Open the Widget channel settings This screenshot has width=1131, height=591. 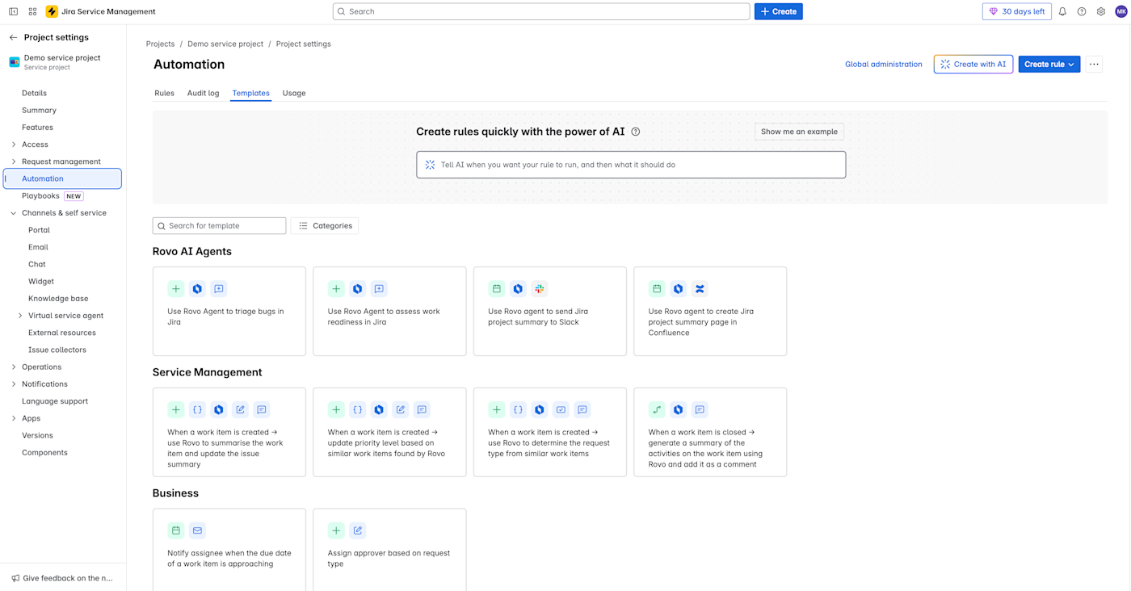pos(41,282)
